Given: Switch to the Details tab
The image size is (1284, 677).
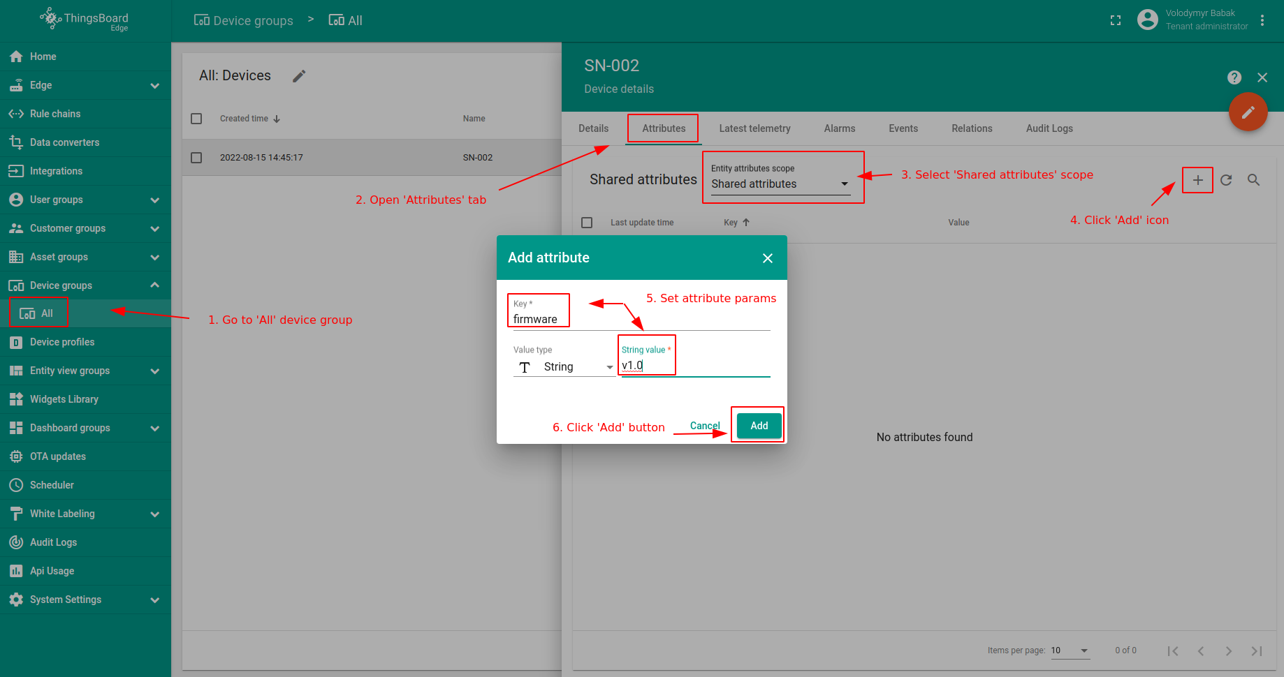Looking at the screenshot, I should (594, 128).
